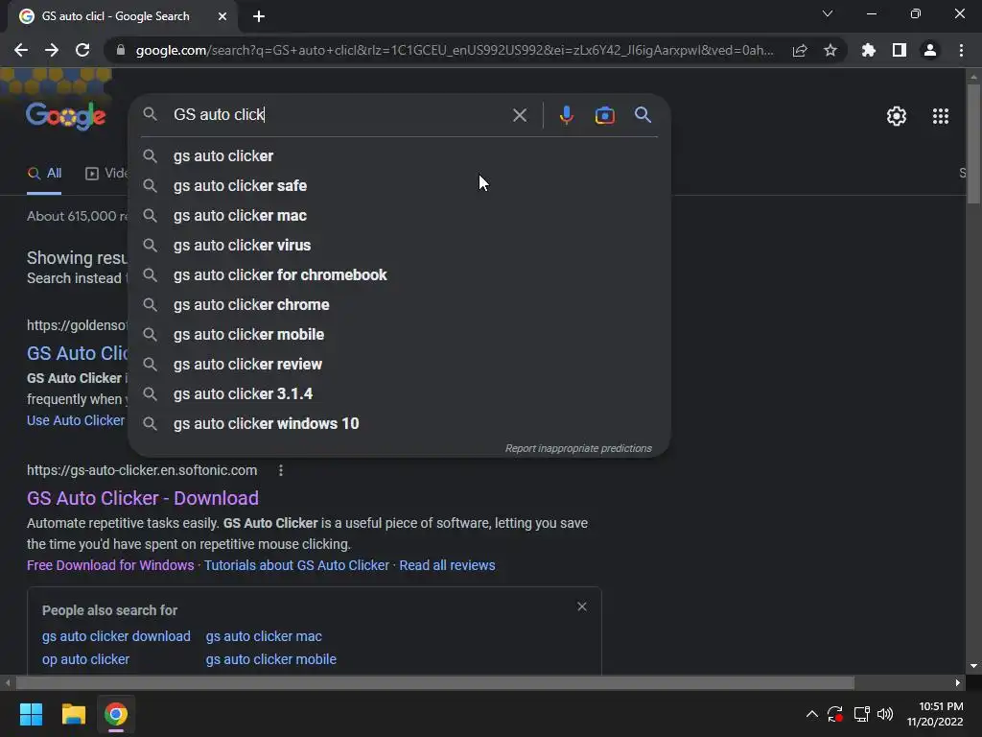Go forward in browser history
This screenshot has height=737, width=982.
(52, 50)
